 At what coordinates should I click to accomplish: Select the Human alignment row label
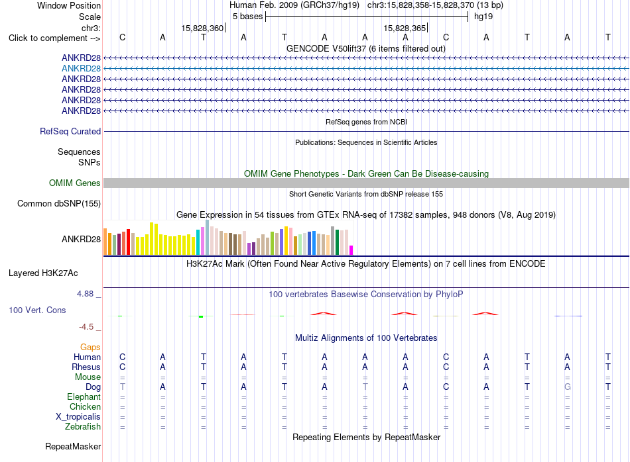coord(87,357)
